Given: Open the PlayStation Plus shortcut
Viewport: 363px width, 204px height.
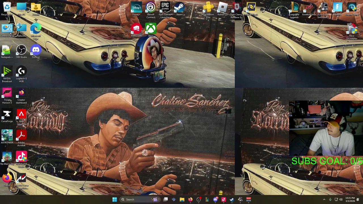Looking at the screenshot, I should pyautogui.click(x=208, y=10).
